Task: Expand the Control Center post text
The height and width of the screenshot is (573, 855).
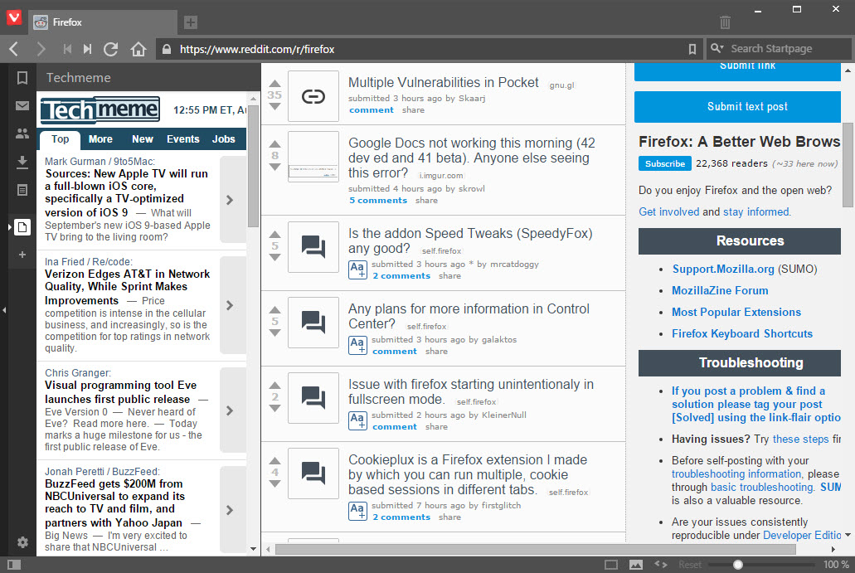Action: click(357, 345)
